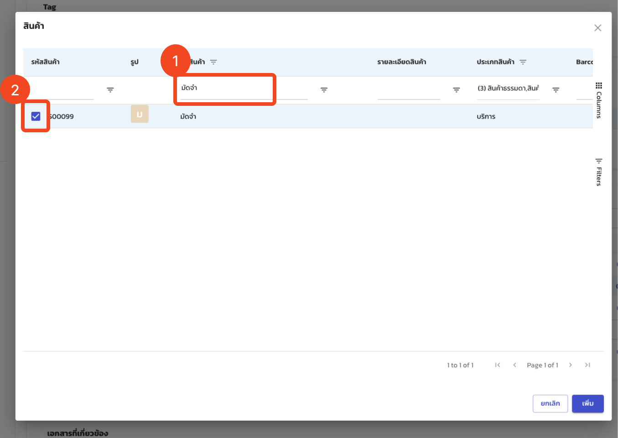Viewport: 618px width, 438px height.
Task: Click the filter icon beside ชื่อสินค้า header
Action: 213,62
